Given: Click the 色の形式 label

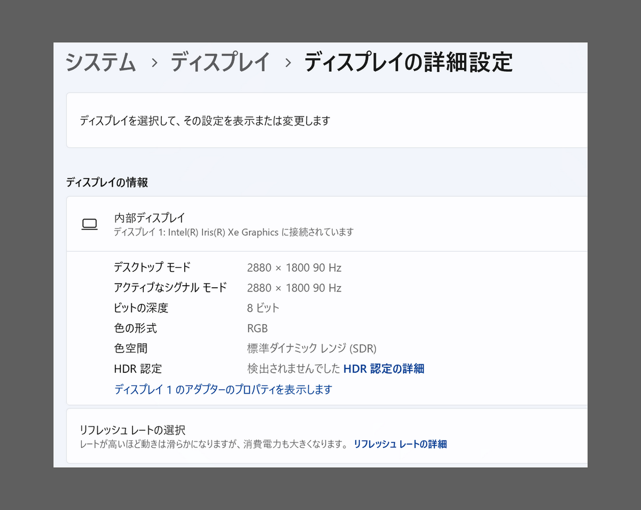Looking at the screenshot, I should [136, 328].
